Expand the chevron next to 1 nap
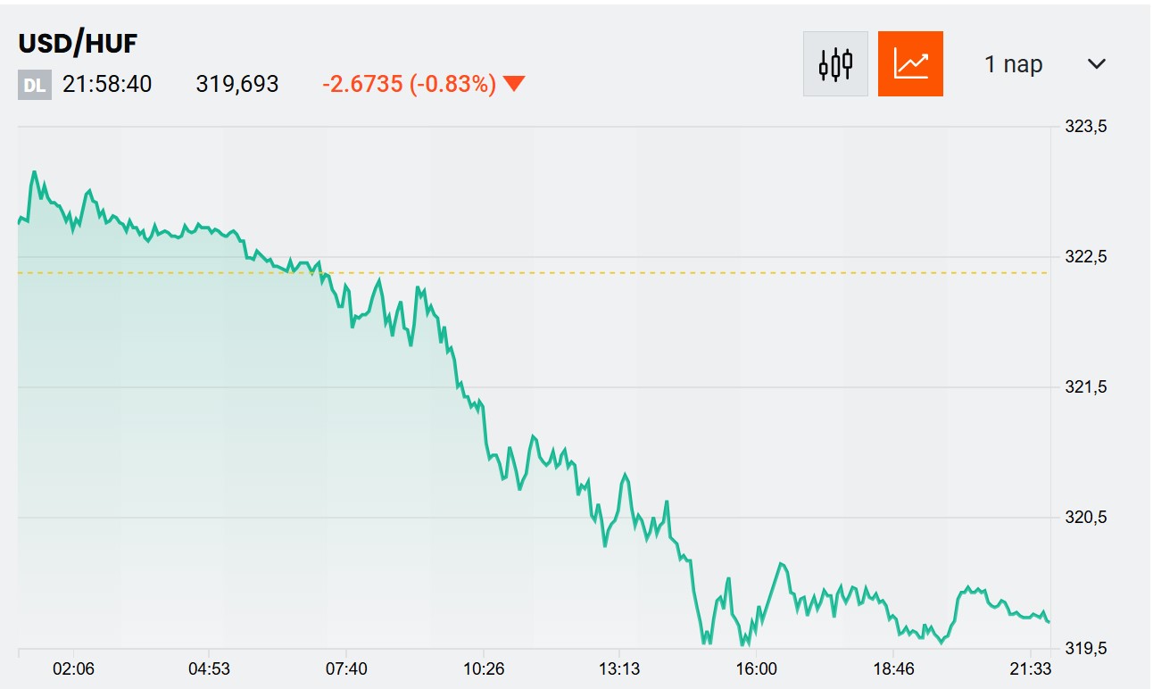 [x=1097, y=64]
